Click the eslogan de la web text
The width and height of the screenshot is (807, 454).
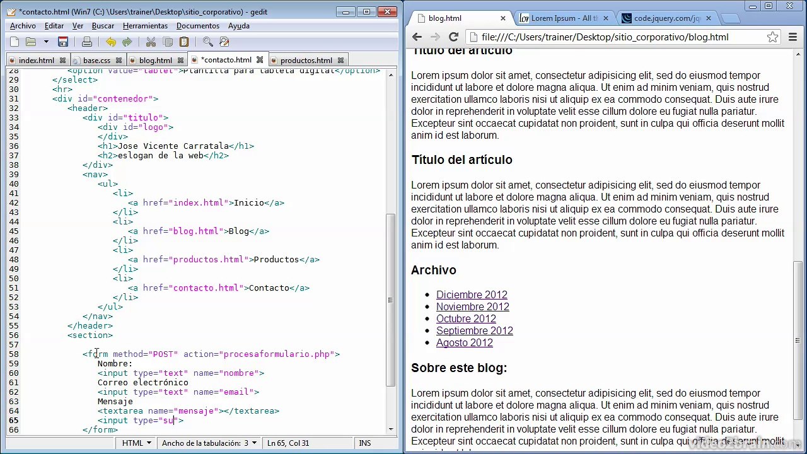click(161, 156)
